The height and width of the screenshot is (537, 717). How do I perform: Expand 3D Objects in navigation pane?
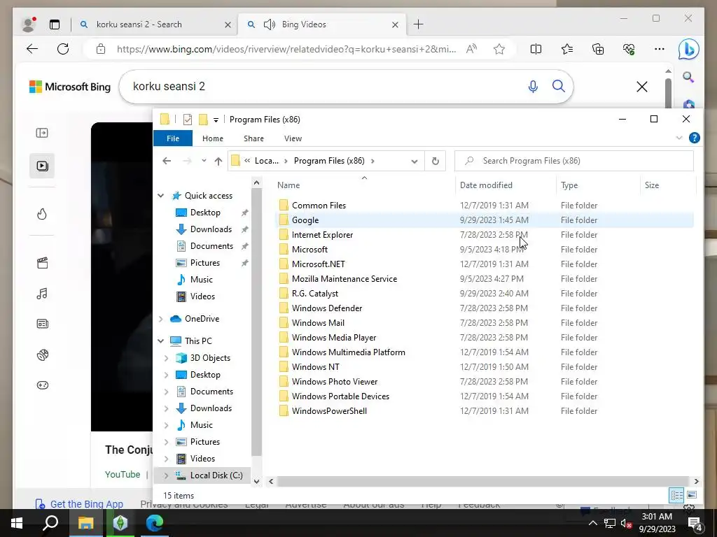tap(167, 358)
